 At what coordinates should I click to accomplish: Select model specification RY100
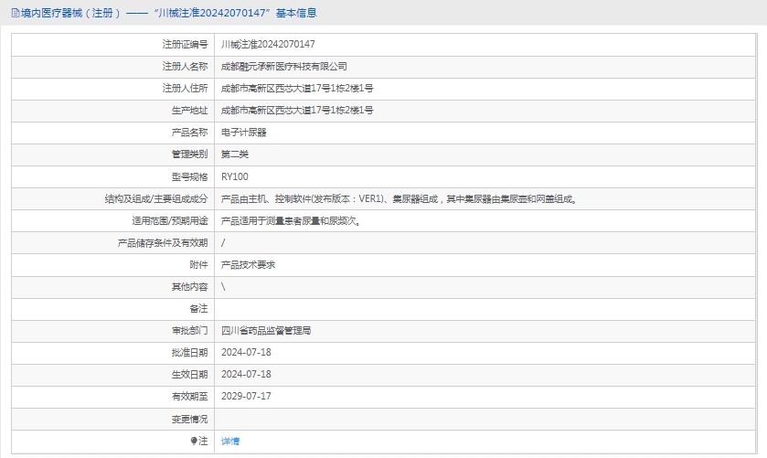coord(235,176)
